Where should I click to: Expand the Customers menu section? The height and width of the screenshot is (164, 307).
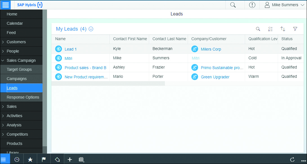click(x=3, y=42)
